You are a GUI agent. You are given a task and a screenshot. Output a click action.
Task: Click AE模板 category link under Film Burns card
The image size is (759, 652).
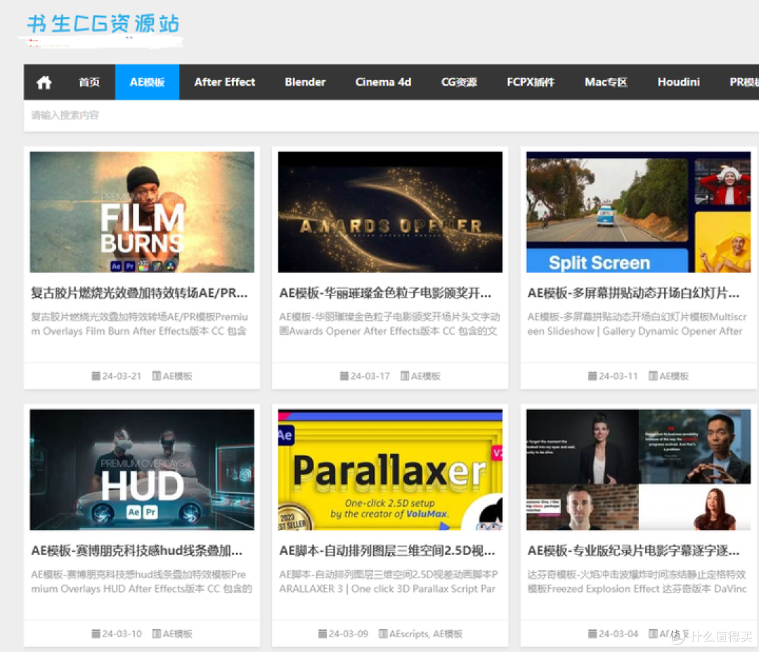click(178, 376)
